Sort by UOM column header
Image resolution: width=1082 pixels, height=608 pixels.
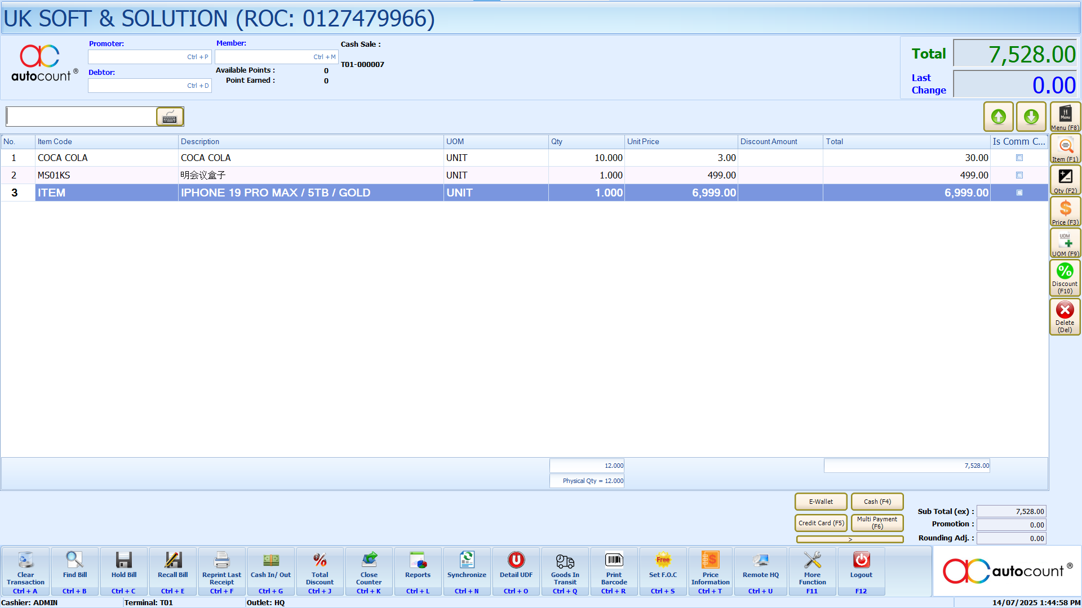pyautogui.click(x=496, y=142)
